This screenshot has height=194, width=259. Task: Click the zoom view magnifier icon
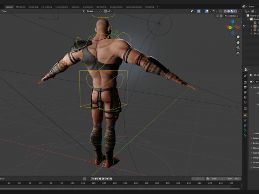[238, 37]
